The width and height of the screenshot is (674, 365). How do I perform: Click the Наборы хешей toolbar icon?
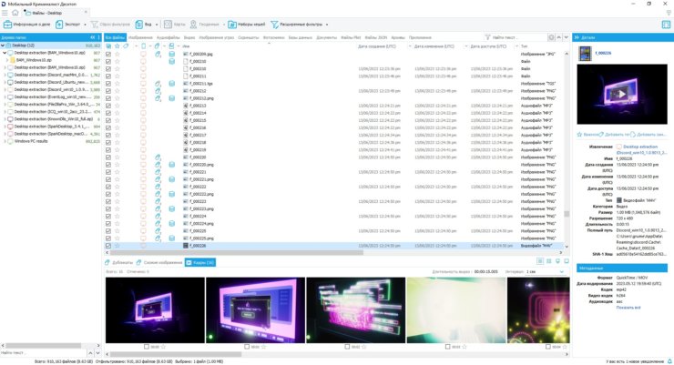click(241, 23)
